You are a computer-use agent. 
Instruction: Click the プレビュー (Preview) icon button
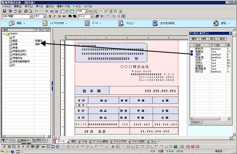coord(121,23)
